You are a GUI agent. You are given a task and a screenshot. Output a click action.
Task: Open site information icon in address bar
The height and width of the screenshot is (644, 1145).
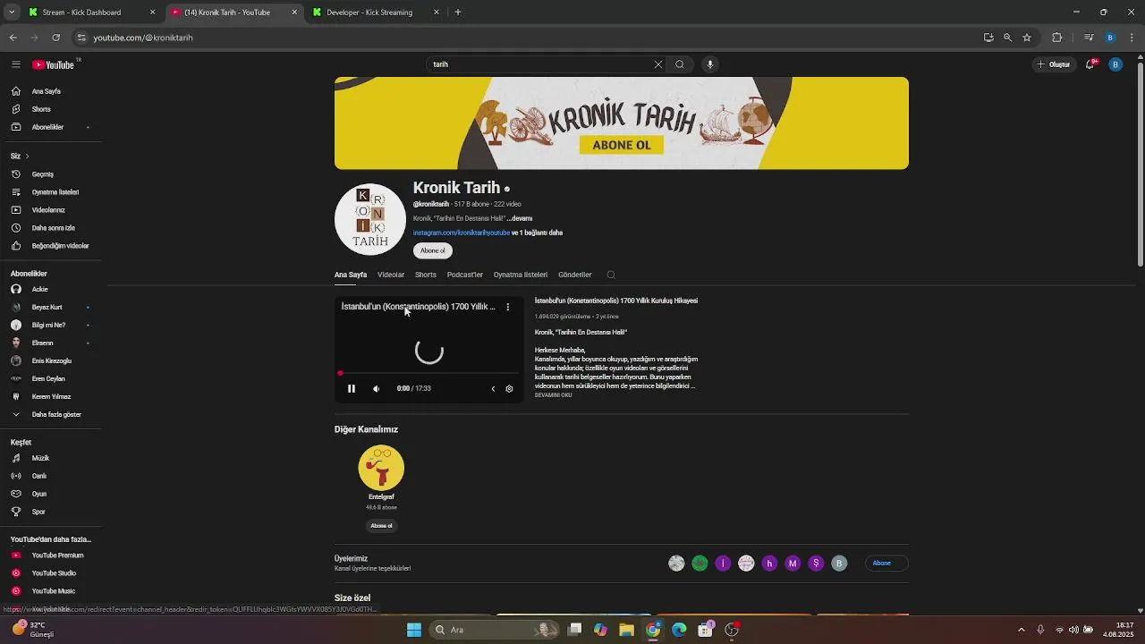[x=81, y=38]
